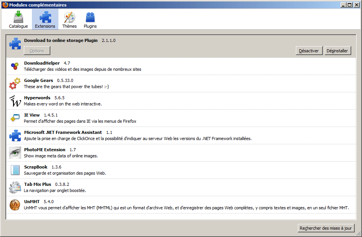Click the ScrapBook icon
Screen dimensions: 362x237
pos(15,170)
